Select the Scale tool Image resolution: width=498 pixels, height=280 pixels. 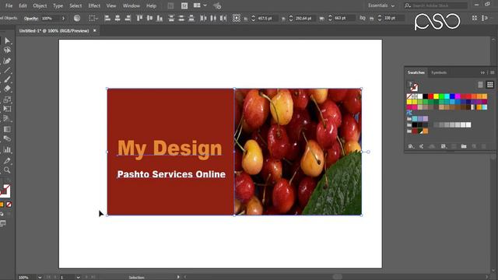coord(7,100)
